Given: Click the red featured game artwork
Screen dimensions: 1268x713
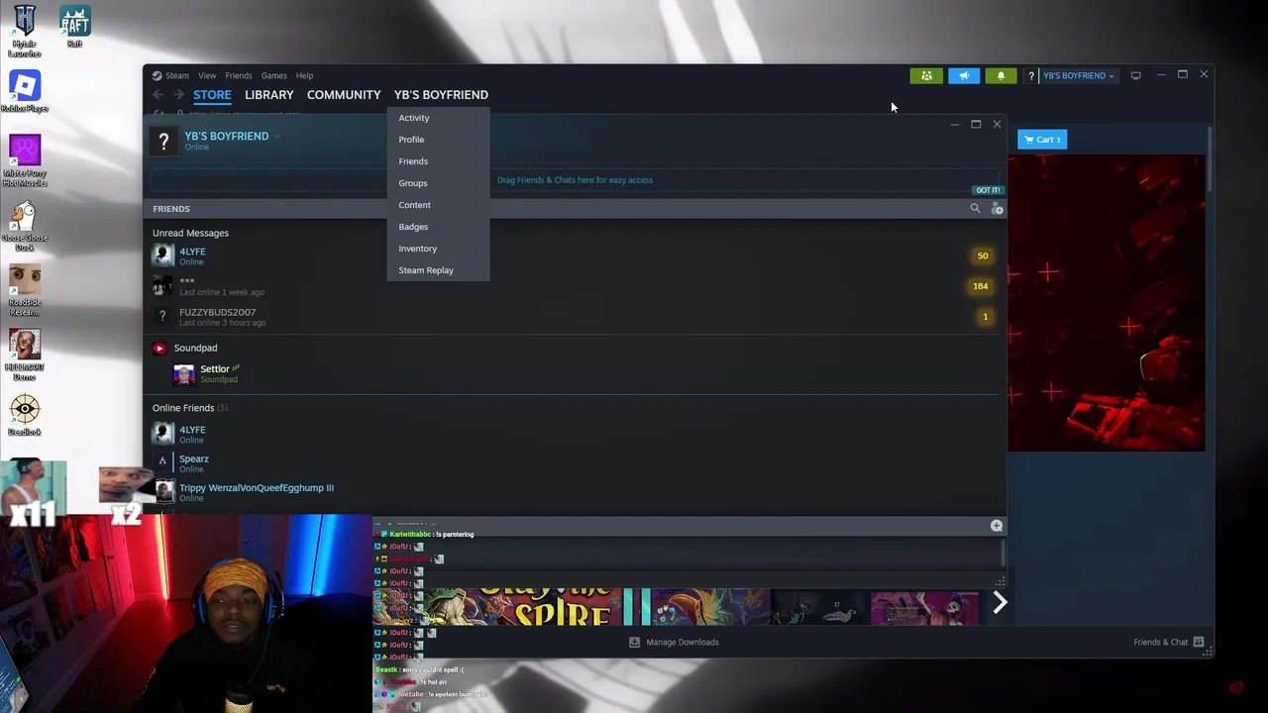Looking at the screenshot, I should (x=1107, y=302).
